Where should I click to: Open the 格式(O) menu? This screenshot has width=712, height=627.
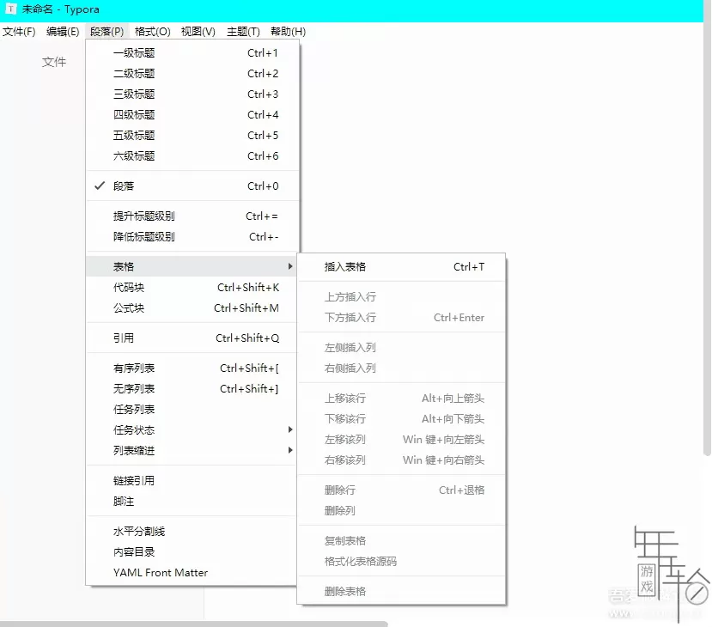[153, 31]
